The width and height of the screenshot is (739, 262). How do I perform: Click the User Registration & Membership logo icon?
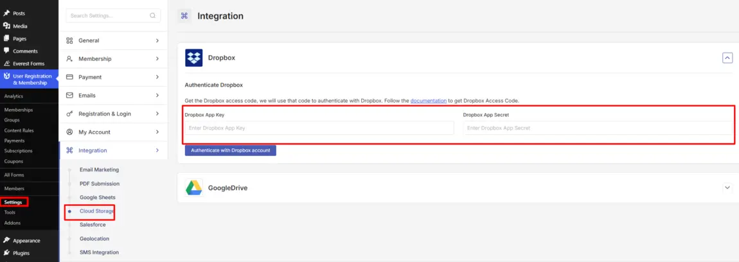6,76
